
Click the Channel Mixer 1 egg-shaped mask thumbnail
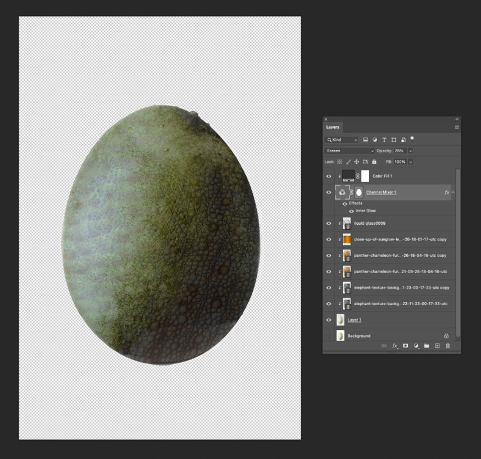tap(359, 192)
